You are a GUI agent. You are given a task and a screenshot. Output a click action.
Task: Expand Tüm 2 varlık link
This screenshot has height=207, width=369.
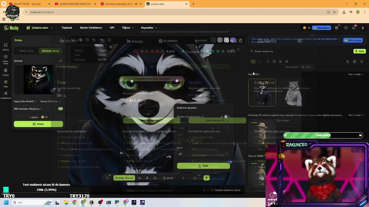point(355,74)
